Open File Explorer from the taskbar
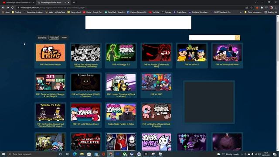Screen dimensions: 279x157 82,154
